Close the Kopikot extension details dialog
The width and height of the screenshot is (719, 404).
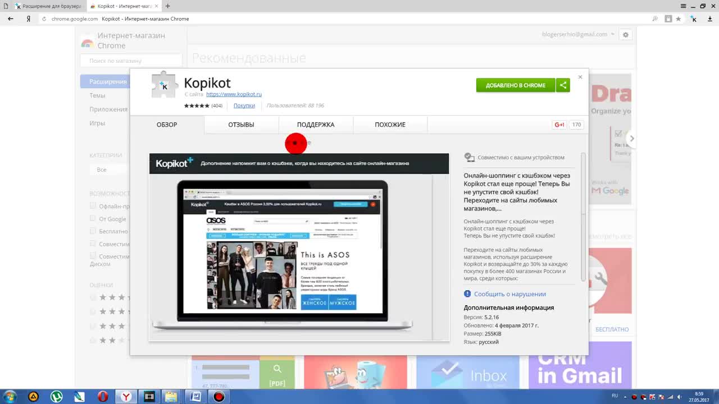click(580, 77)
